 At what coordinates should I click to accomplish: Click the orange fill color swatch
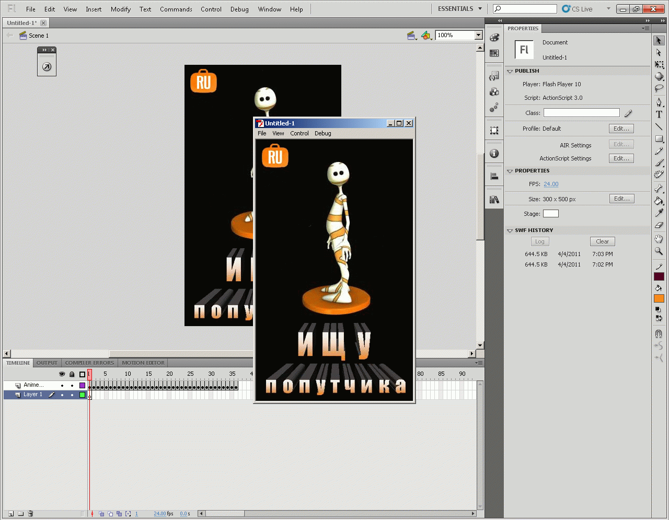pos(659,298)
